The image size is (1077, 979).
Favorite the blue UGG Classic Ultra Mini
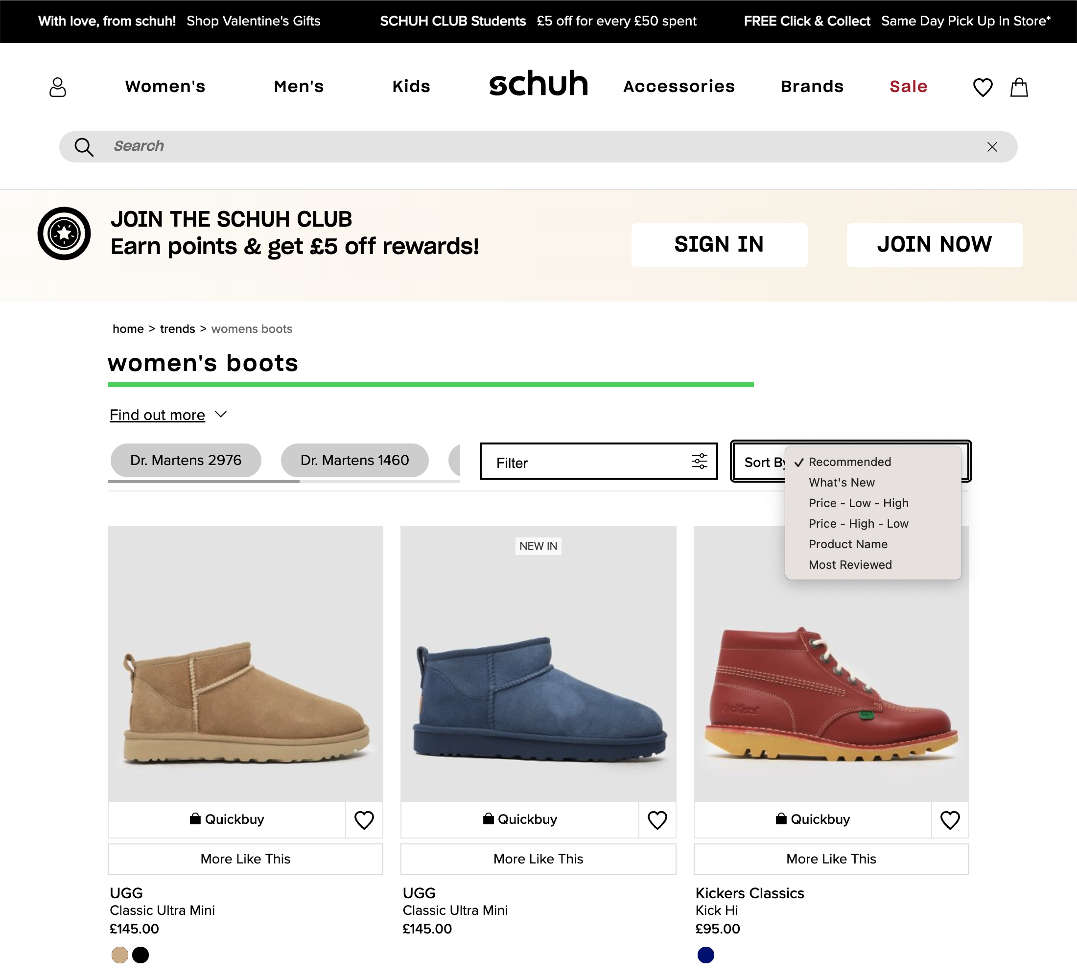[x=657, y=820]
